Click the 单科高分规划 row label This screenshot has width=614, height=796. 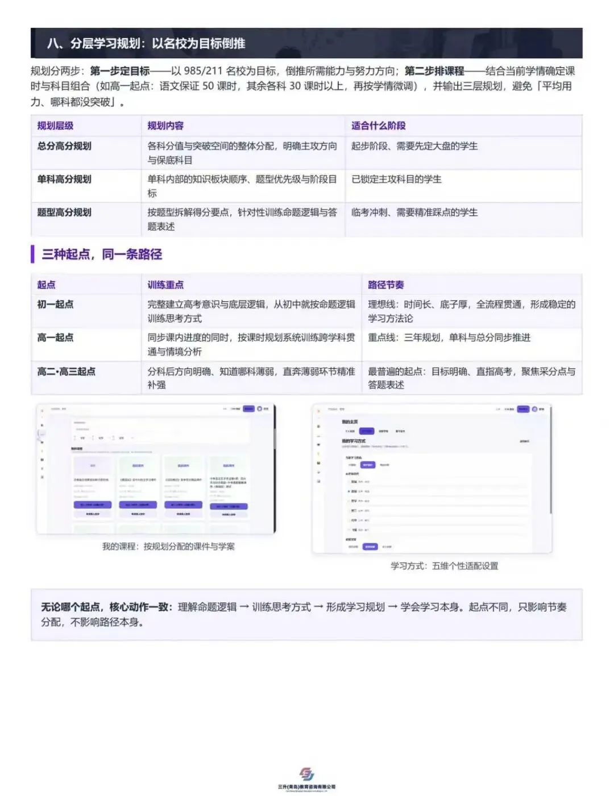pyautogui.click(x=64, y=179)
